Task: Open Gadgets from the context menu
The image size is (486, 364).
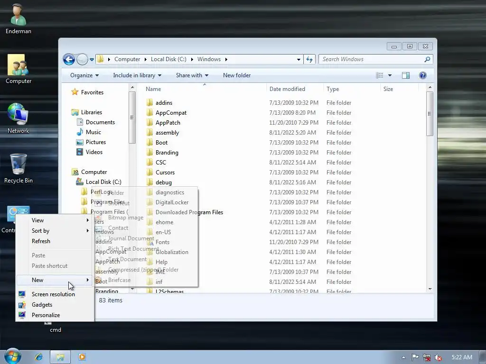Action: [54, 305]
